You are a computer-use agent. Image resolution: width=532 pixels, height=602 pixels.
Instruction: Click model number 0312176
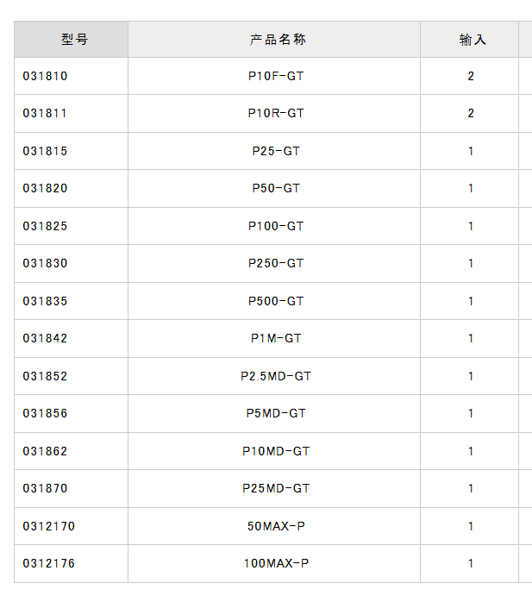48,563
